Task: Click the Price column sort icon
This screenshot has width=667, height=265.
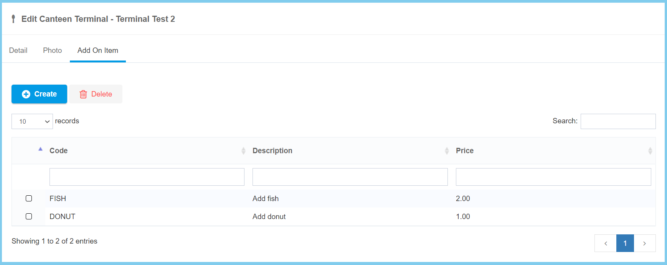Action: (650, 151)
